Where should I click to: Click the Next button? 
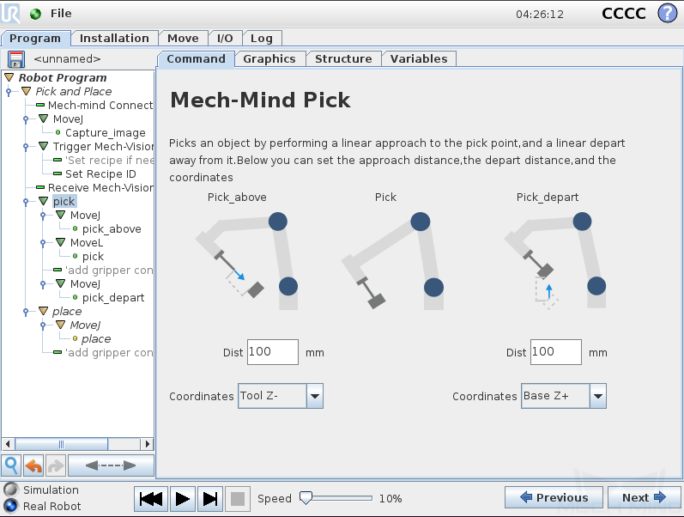644,497
